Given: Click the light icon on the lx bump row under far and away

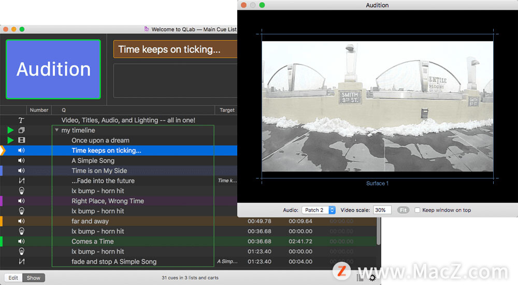Looking at the screenshot, I should 21,231.
